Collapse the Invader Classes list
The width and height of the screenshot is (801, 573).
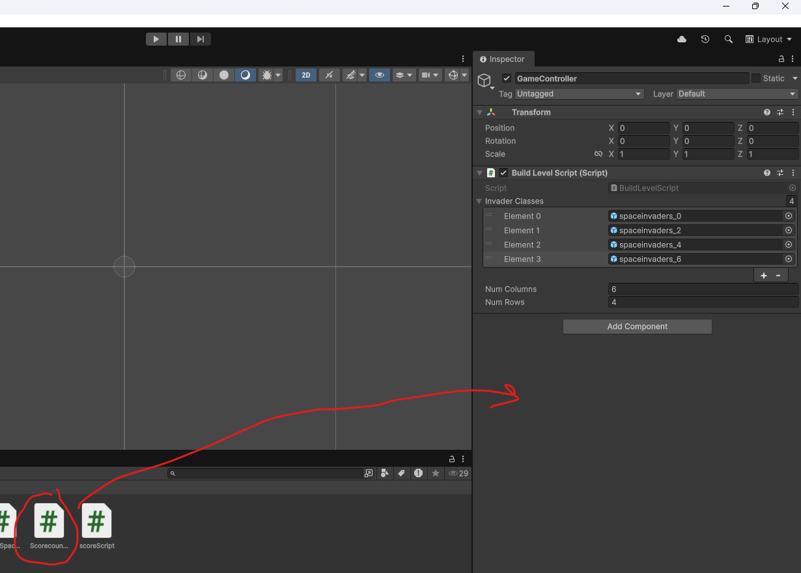pos(479,201)
